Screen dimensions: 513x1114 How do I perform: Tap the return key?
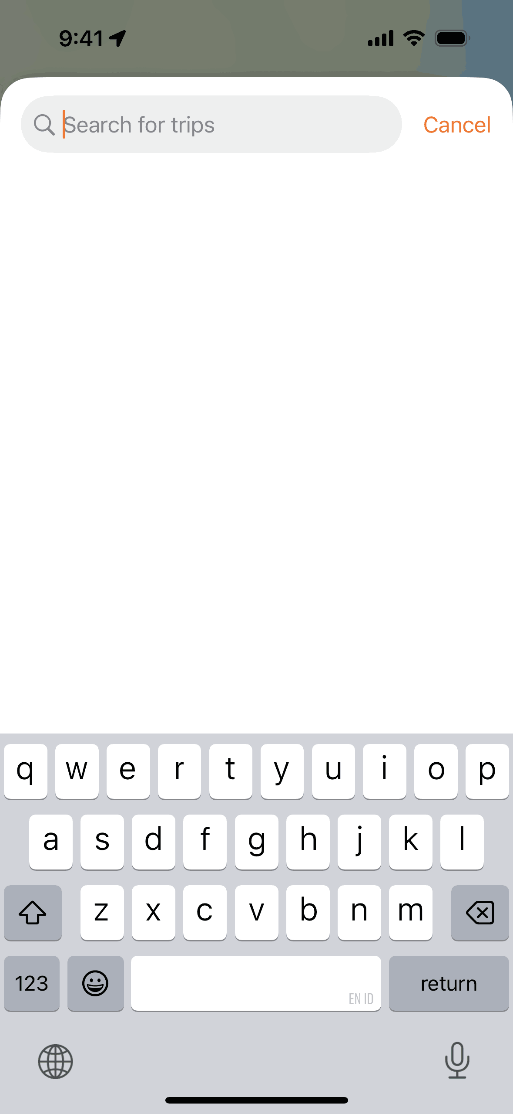click(x=449, y=983)
